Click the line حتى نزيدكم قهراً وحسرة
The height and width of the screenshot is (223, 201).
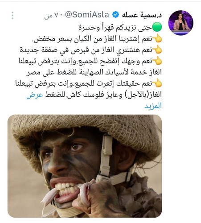(115, 28)
